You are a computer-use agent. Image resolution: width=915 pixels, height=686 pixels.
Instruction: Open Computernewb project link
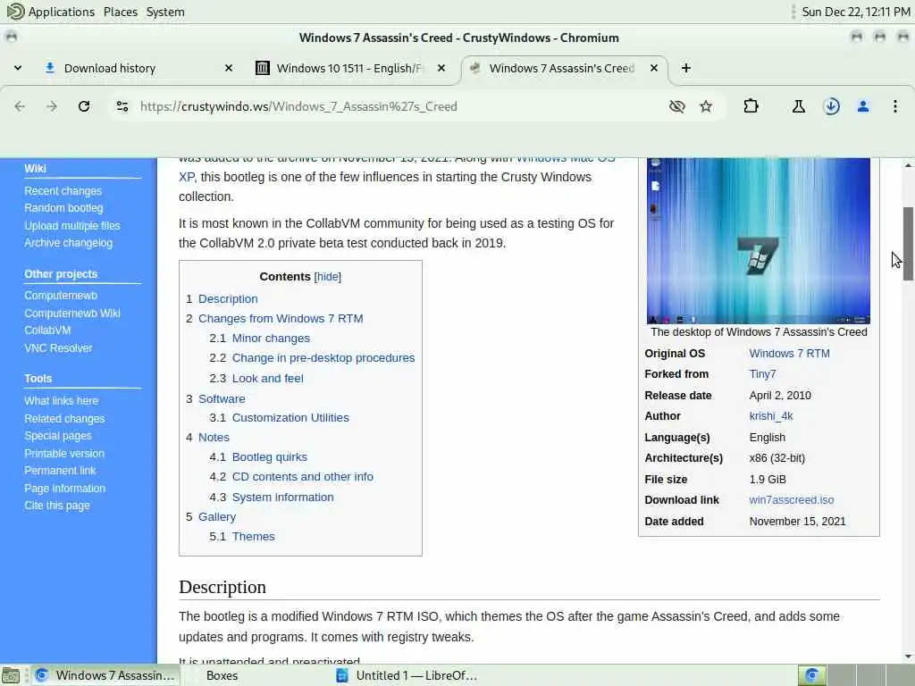click(61, 295)
